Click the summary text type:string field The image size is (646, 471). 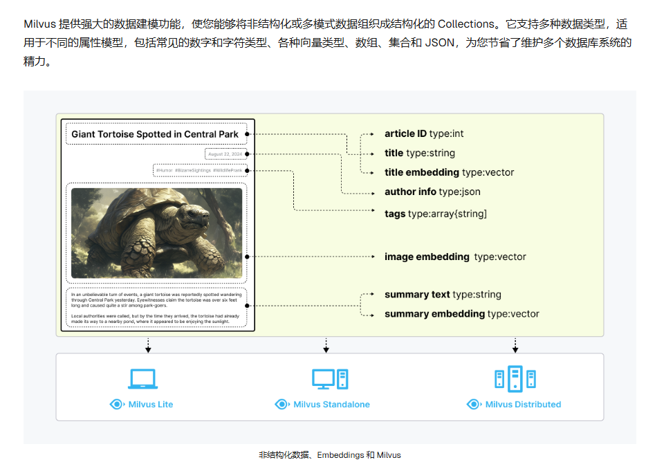coord(443,294)
